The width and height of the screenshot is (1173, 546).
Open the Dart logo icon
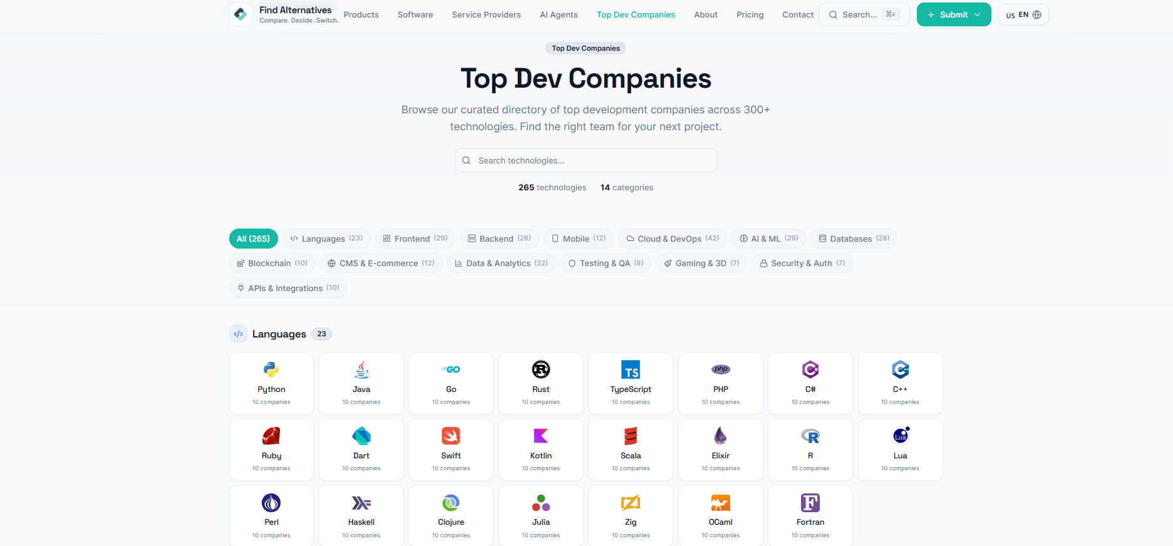361,436
